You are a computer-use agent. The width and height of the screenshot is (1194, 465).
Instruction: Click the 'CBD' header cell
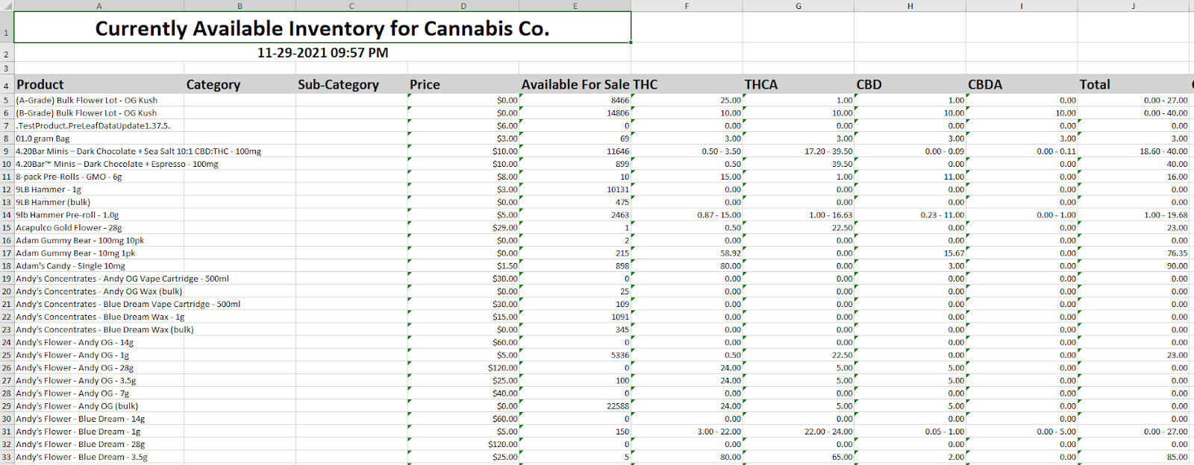[x=910, y=84]
